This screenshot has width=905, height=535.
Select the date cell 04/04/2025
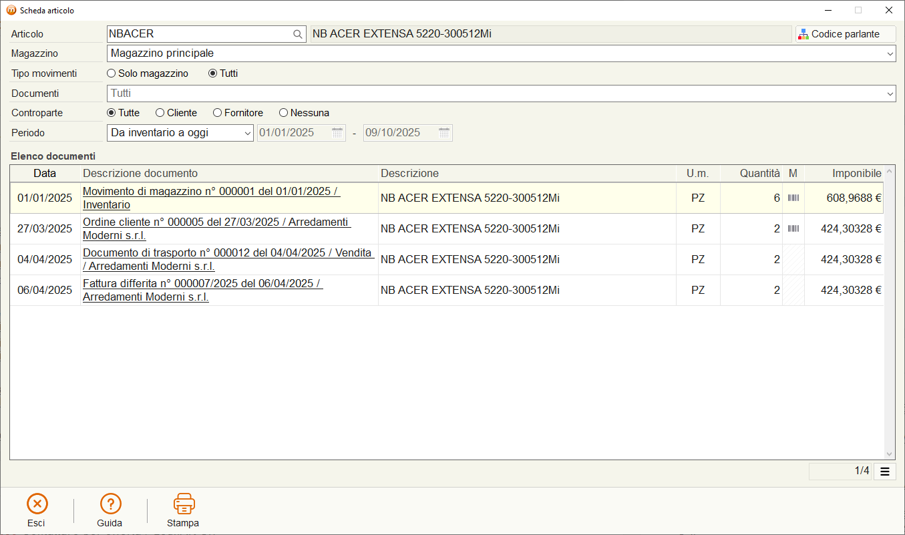(x=45, y=259)
